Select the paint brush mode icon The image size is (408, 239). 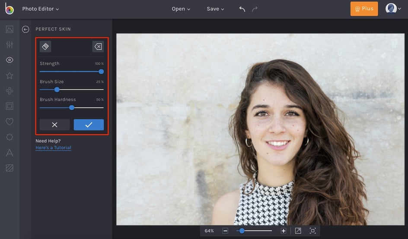coord(45,47)
